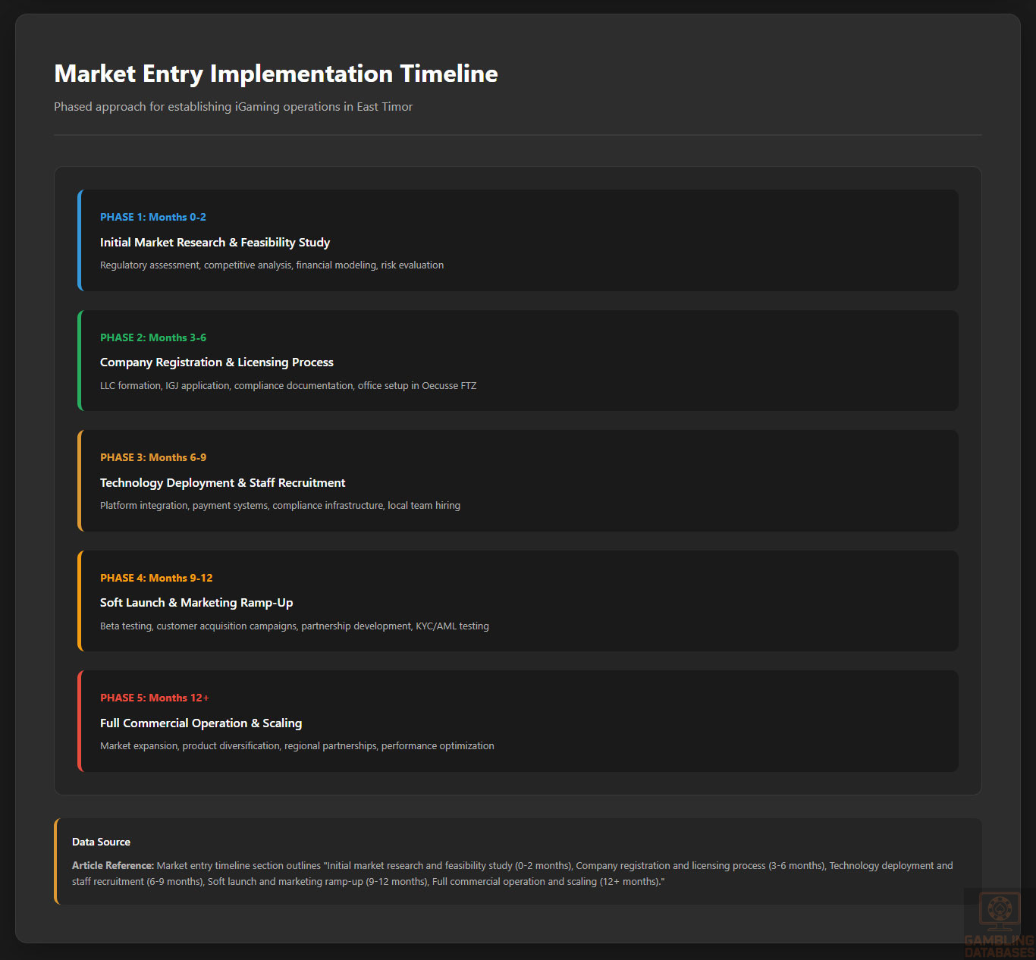This screenshot has height=960, width=1036.
Task: Click the Beta testing, customer acquisition description
Action: coord(294,626)
